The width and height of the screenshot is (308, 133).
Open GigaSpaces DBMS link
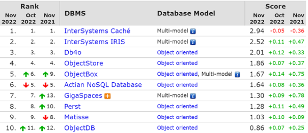83,96
